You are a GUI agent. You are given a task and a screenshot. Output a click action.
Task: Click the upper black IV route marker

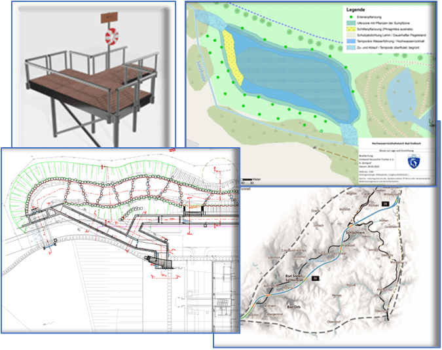[385, 204]
